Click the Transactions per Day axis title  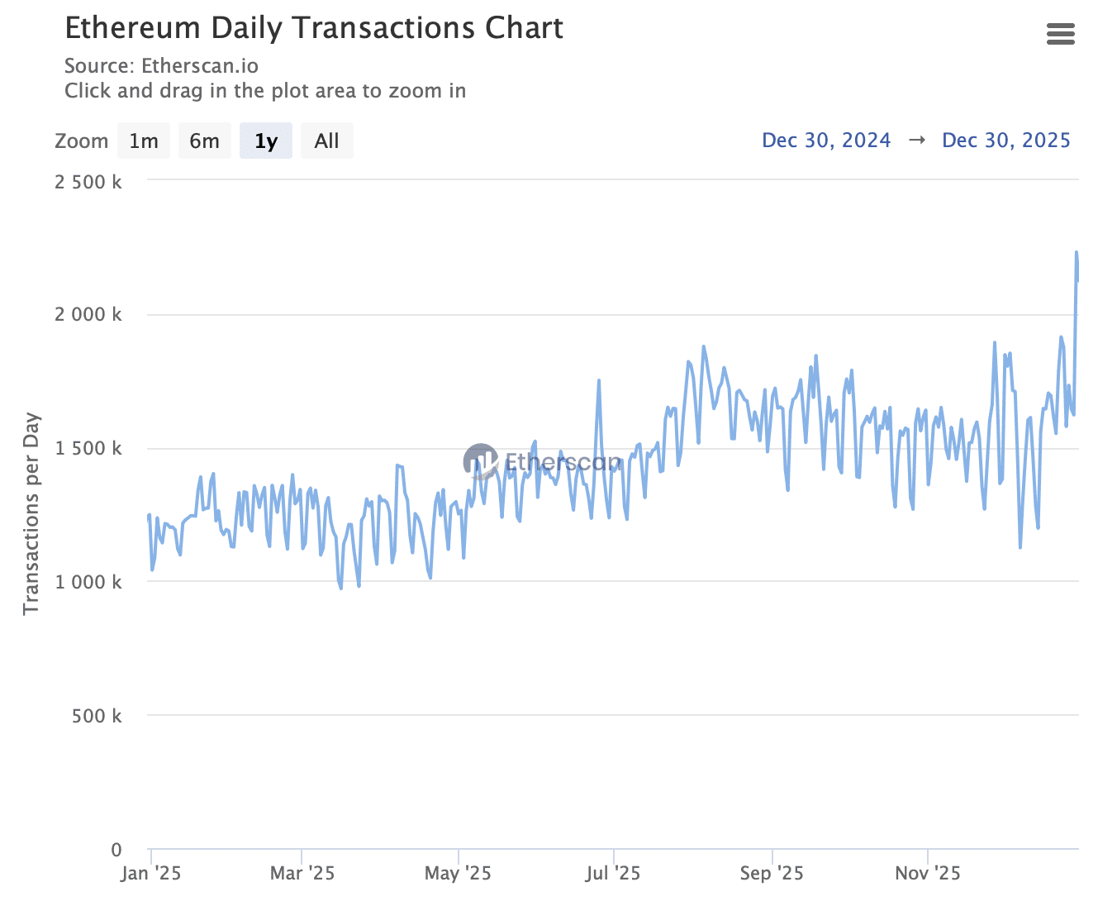31,513
